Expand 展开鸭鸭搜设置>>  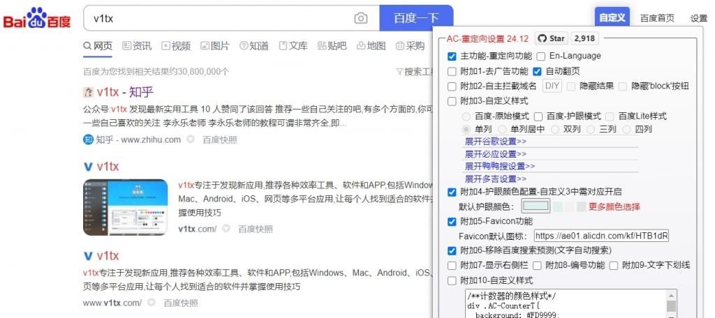(500, 166)
